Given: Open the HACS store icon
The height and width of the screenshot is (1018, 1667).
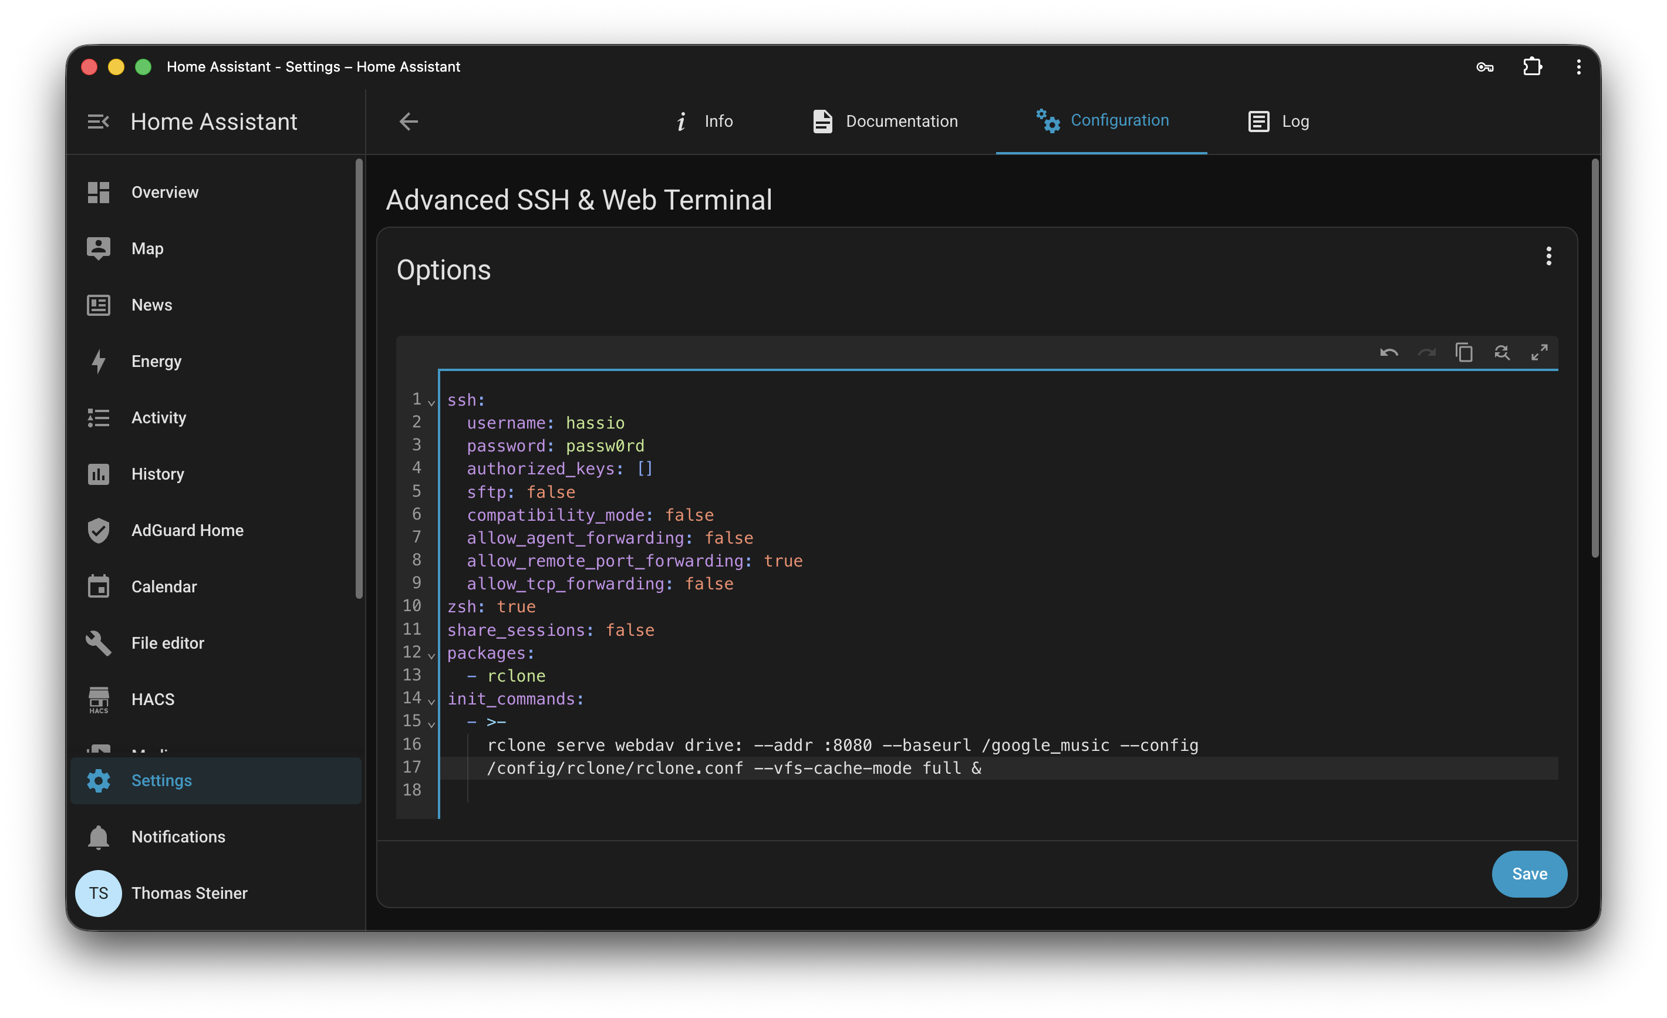Looking at the screenshot, I should pos(98,699).
